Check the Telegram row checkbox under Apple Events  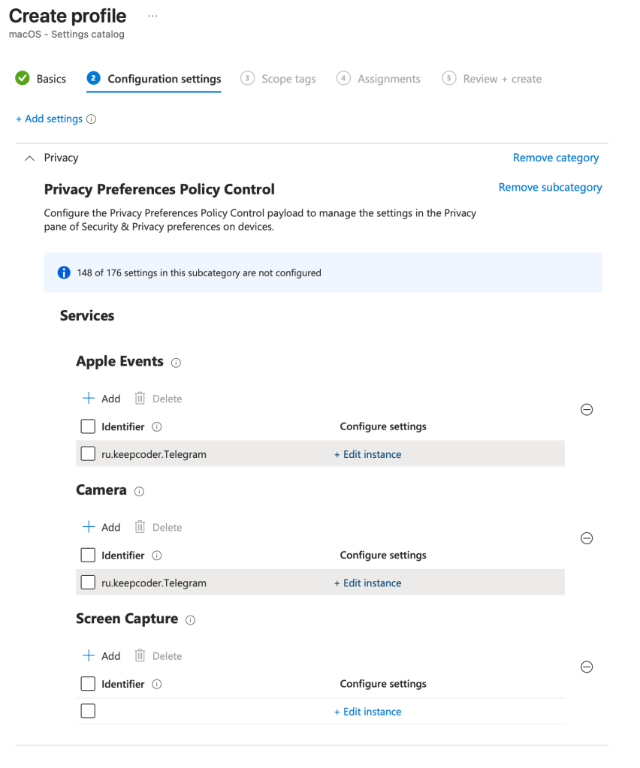[x=88, y=454]
